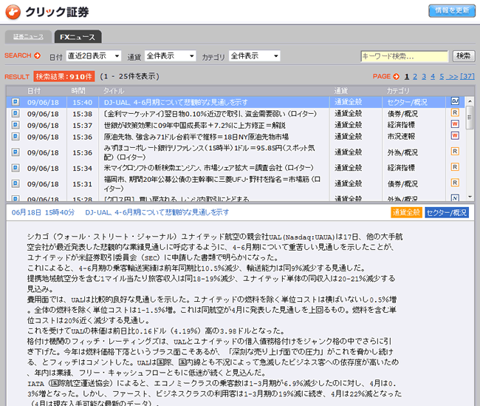The width and height of the screenshot is (480, 406).
Task: Go to results page 4
Action: click(x=433, y=76)
